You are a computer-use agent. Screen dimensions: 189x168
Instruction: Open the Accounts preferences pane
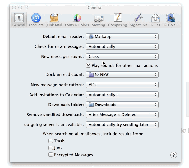point(36,20)
